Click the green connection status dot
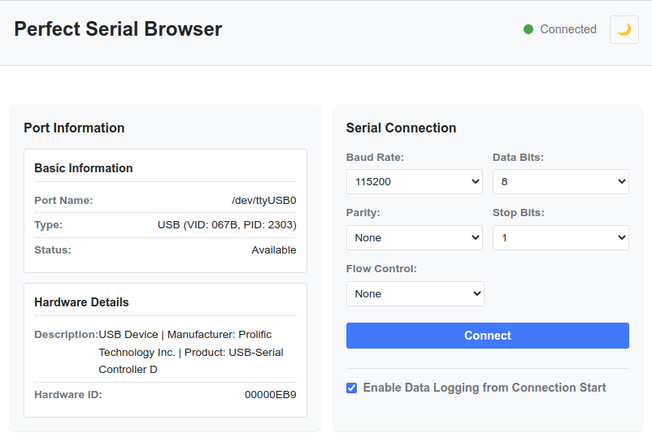This screenshot has width=652, height=438. pos(528,29)
